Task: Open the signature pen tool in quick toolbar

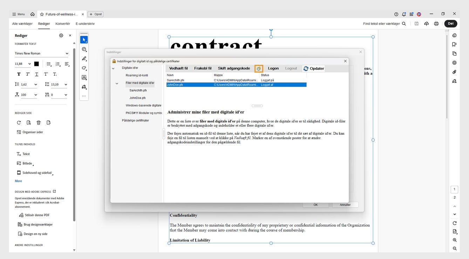Action: click(x=84, y=87)
